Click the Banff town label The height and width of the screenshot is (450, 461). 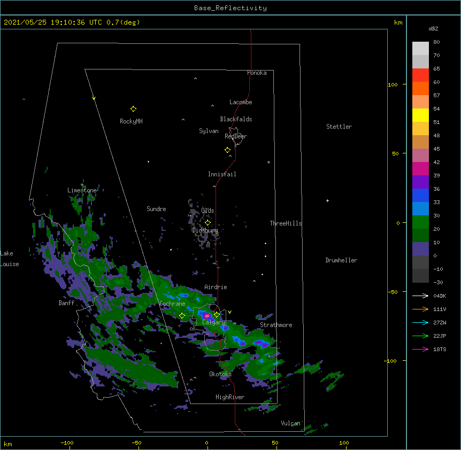(x=66, y=303)
